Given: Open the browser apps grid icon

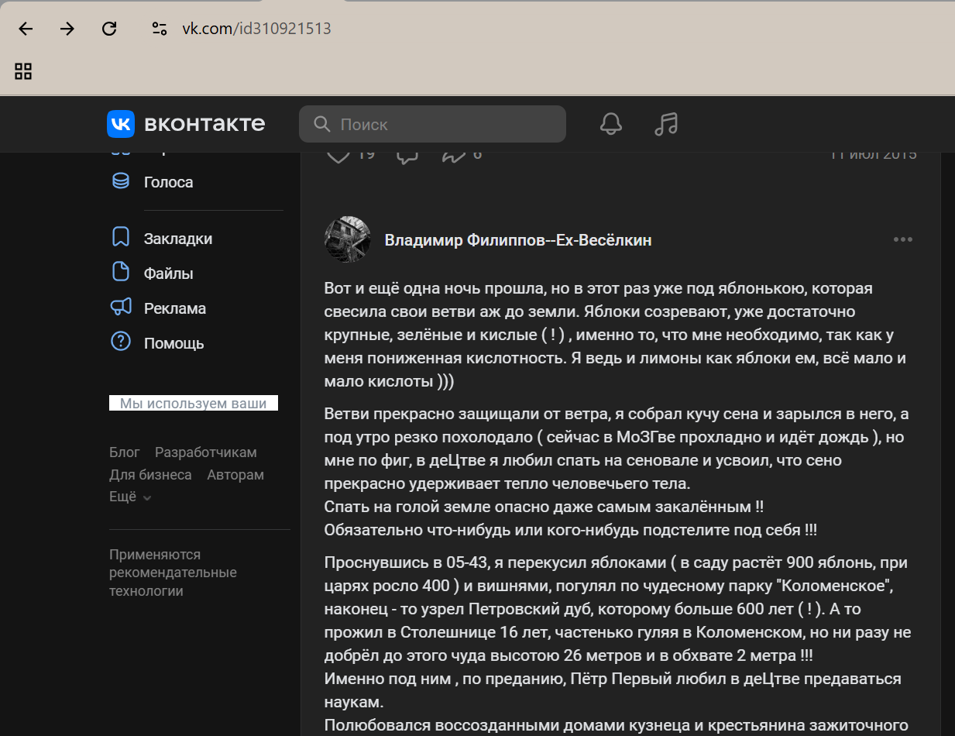Looking at the screenshot, I should tap(23, 71).
